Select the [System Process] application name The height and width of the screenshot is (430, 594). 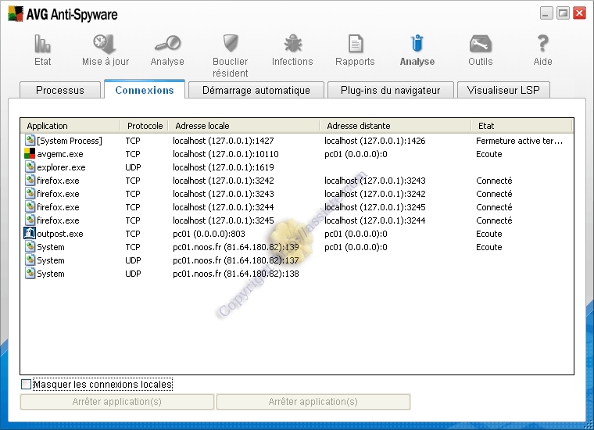[x=70, y=141]
